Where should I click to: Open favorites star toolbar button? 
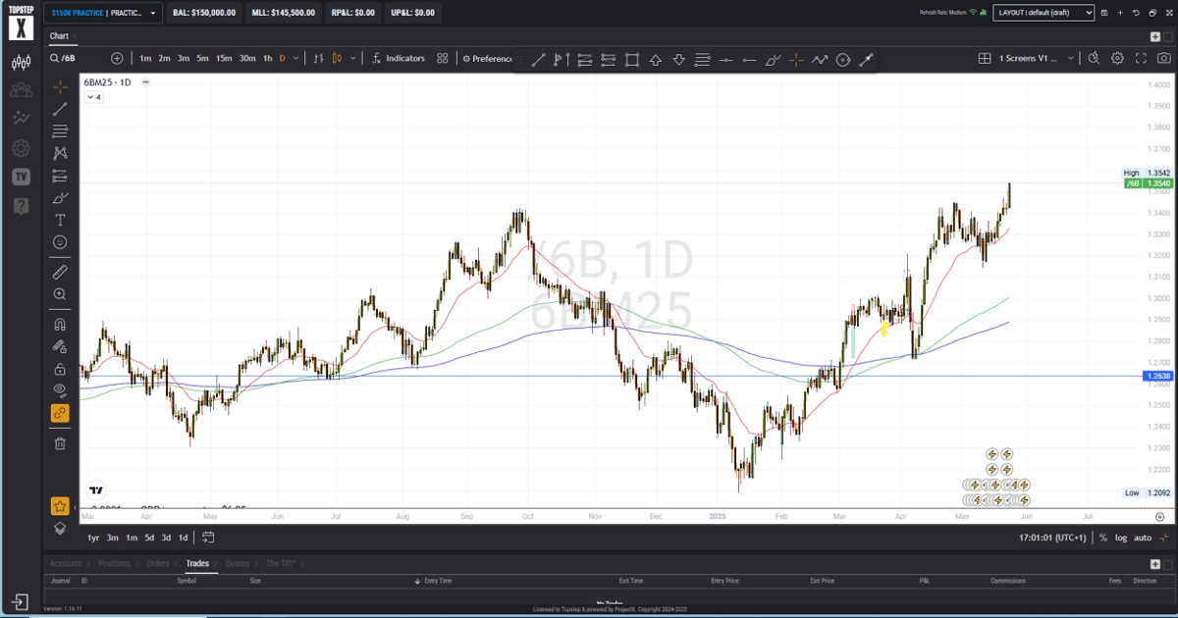pyautogui.click(x=60, y=506)
